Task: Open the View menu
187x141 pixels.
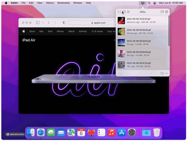Action: pyautogui.click(x=40, y=3)
